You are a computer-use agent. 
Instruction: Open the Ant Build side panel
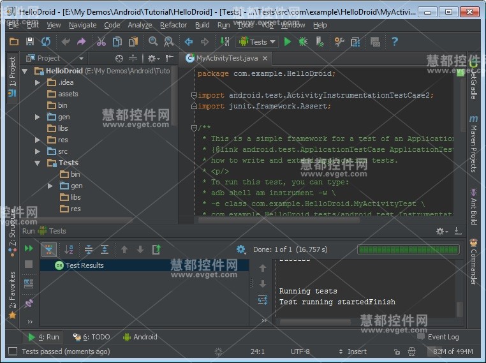coord(473,207)
